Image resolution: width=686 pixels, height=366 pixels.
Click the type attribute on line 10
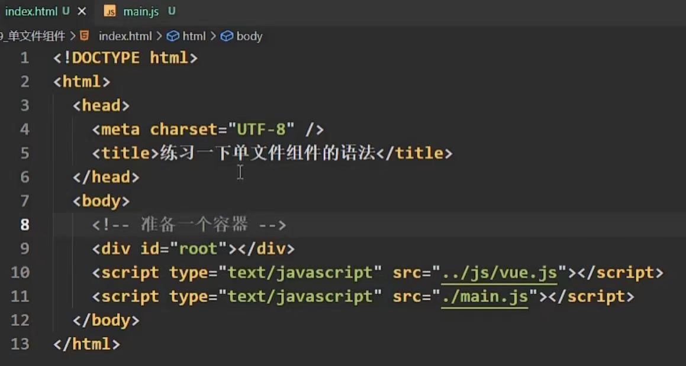(x=188, y=273)
